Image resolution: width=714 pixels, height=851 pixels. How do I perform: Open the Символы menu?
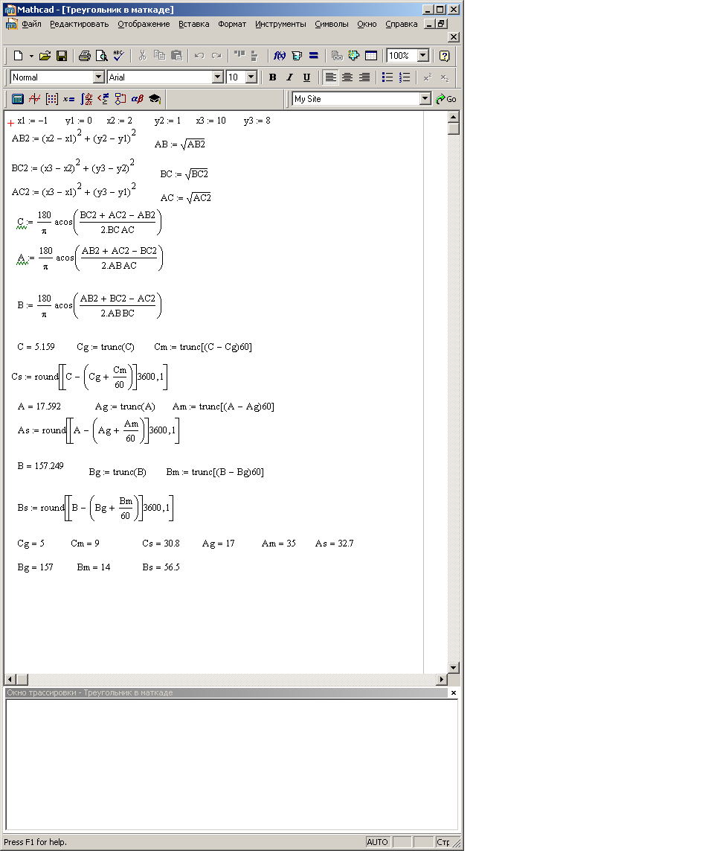(x=331, y=24)
